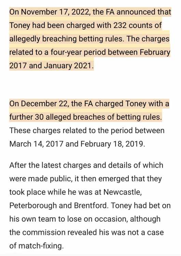Click the sentence starting 'These charges related'

click(87, 131)
